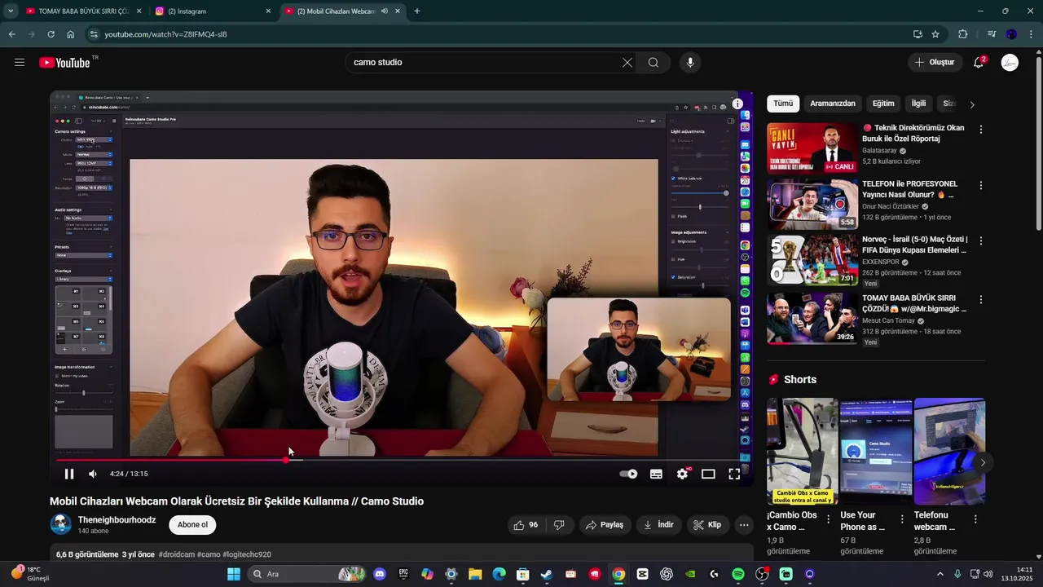Click the Chrome address bar URL
This screenshot has height=587, width=1043.
(166, 34)
